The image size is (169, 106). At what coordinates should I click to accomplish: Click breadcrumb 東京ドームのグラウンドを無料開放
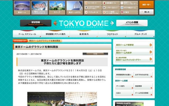coord(45,41)
